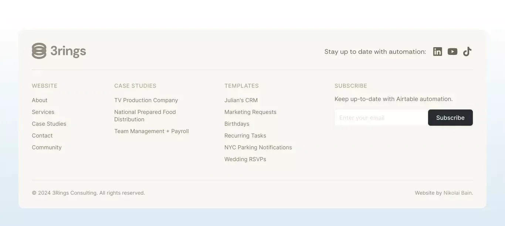Open the About page link
Viewport: 505px width, 226px height.
click(x=40, y=100)
